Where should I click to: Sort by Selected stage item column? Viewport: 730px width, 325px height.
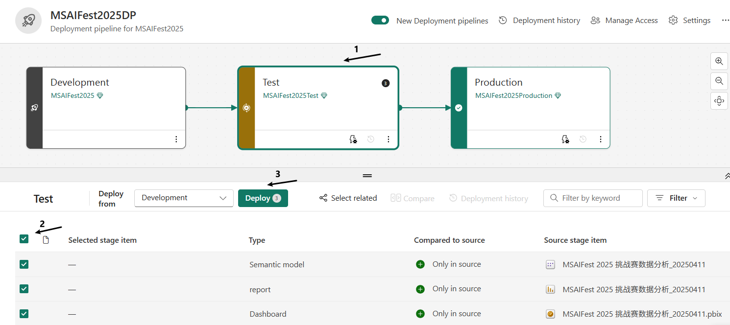(x=102, y=240)
